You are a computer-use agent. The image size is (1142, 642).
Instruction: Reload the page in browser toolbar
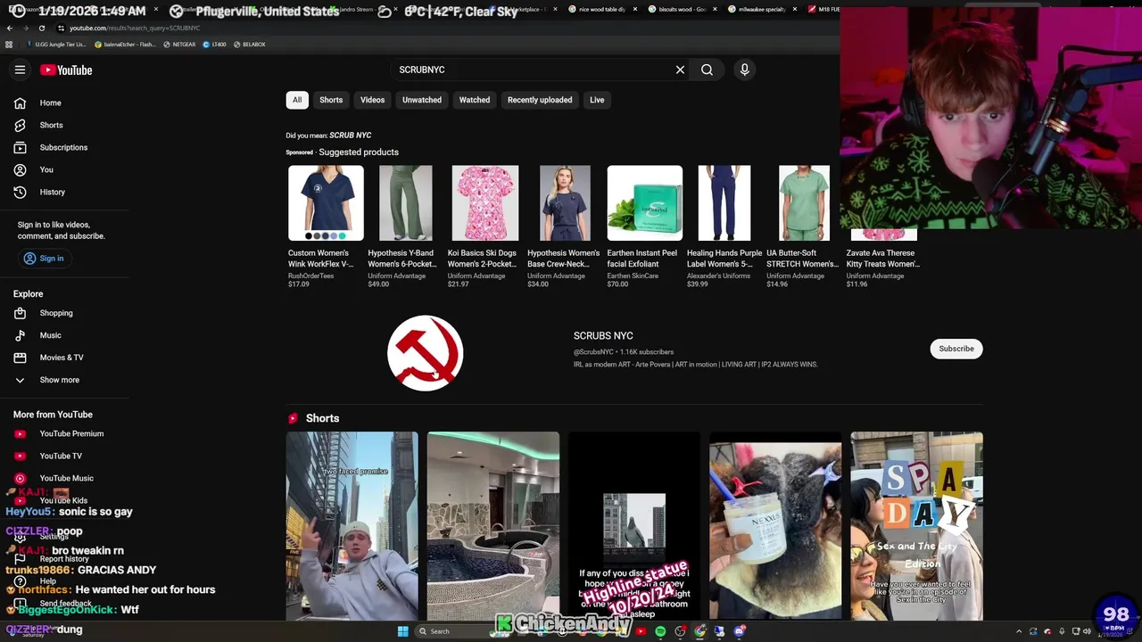41,28
